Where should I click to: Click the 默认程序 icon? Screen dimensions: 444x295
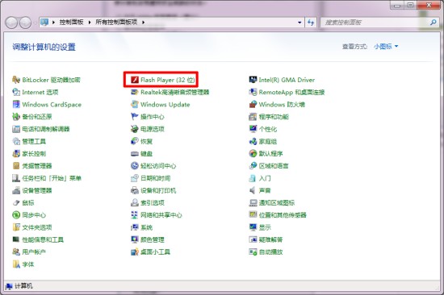[x=253, y=154]
